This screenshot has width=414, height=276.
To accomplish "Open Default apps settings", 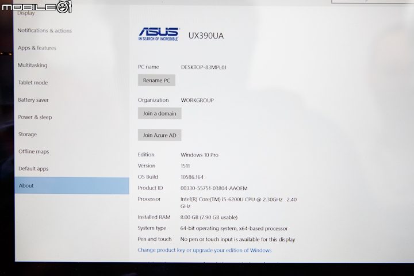I will pos(33,169).
